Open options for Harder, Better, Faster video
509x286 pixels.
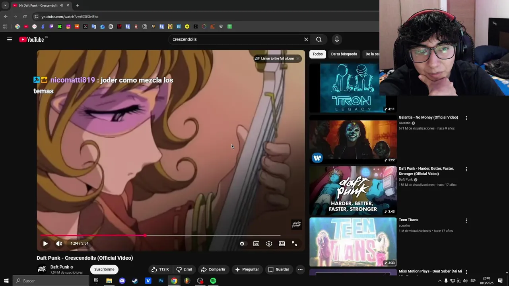(x=466, y=169)
